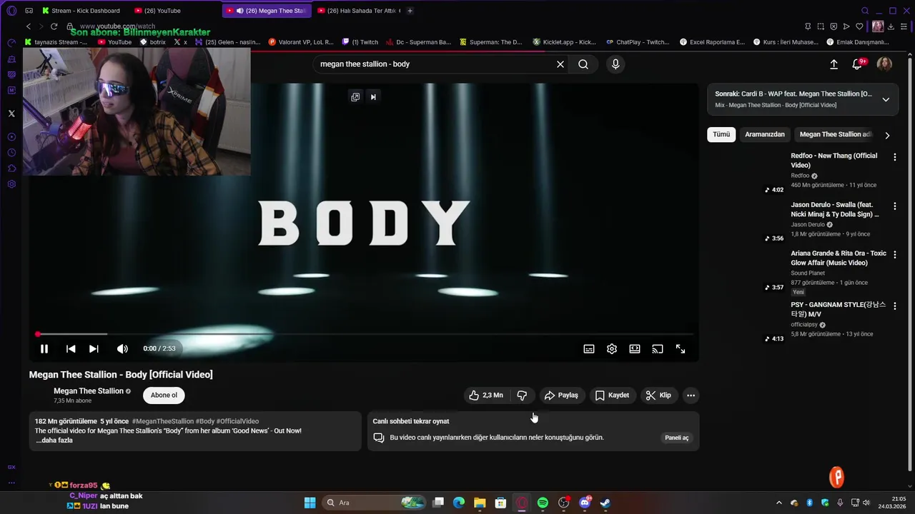Expand the Sonraki mix queue chevron

point(886,99)
